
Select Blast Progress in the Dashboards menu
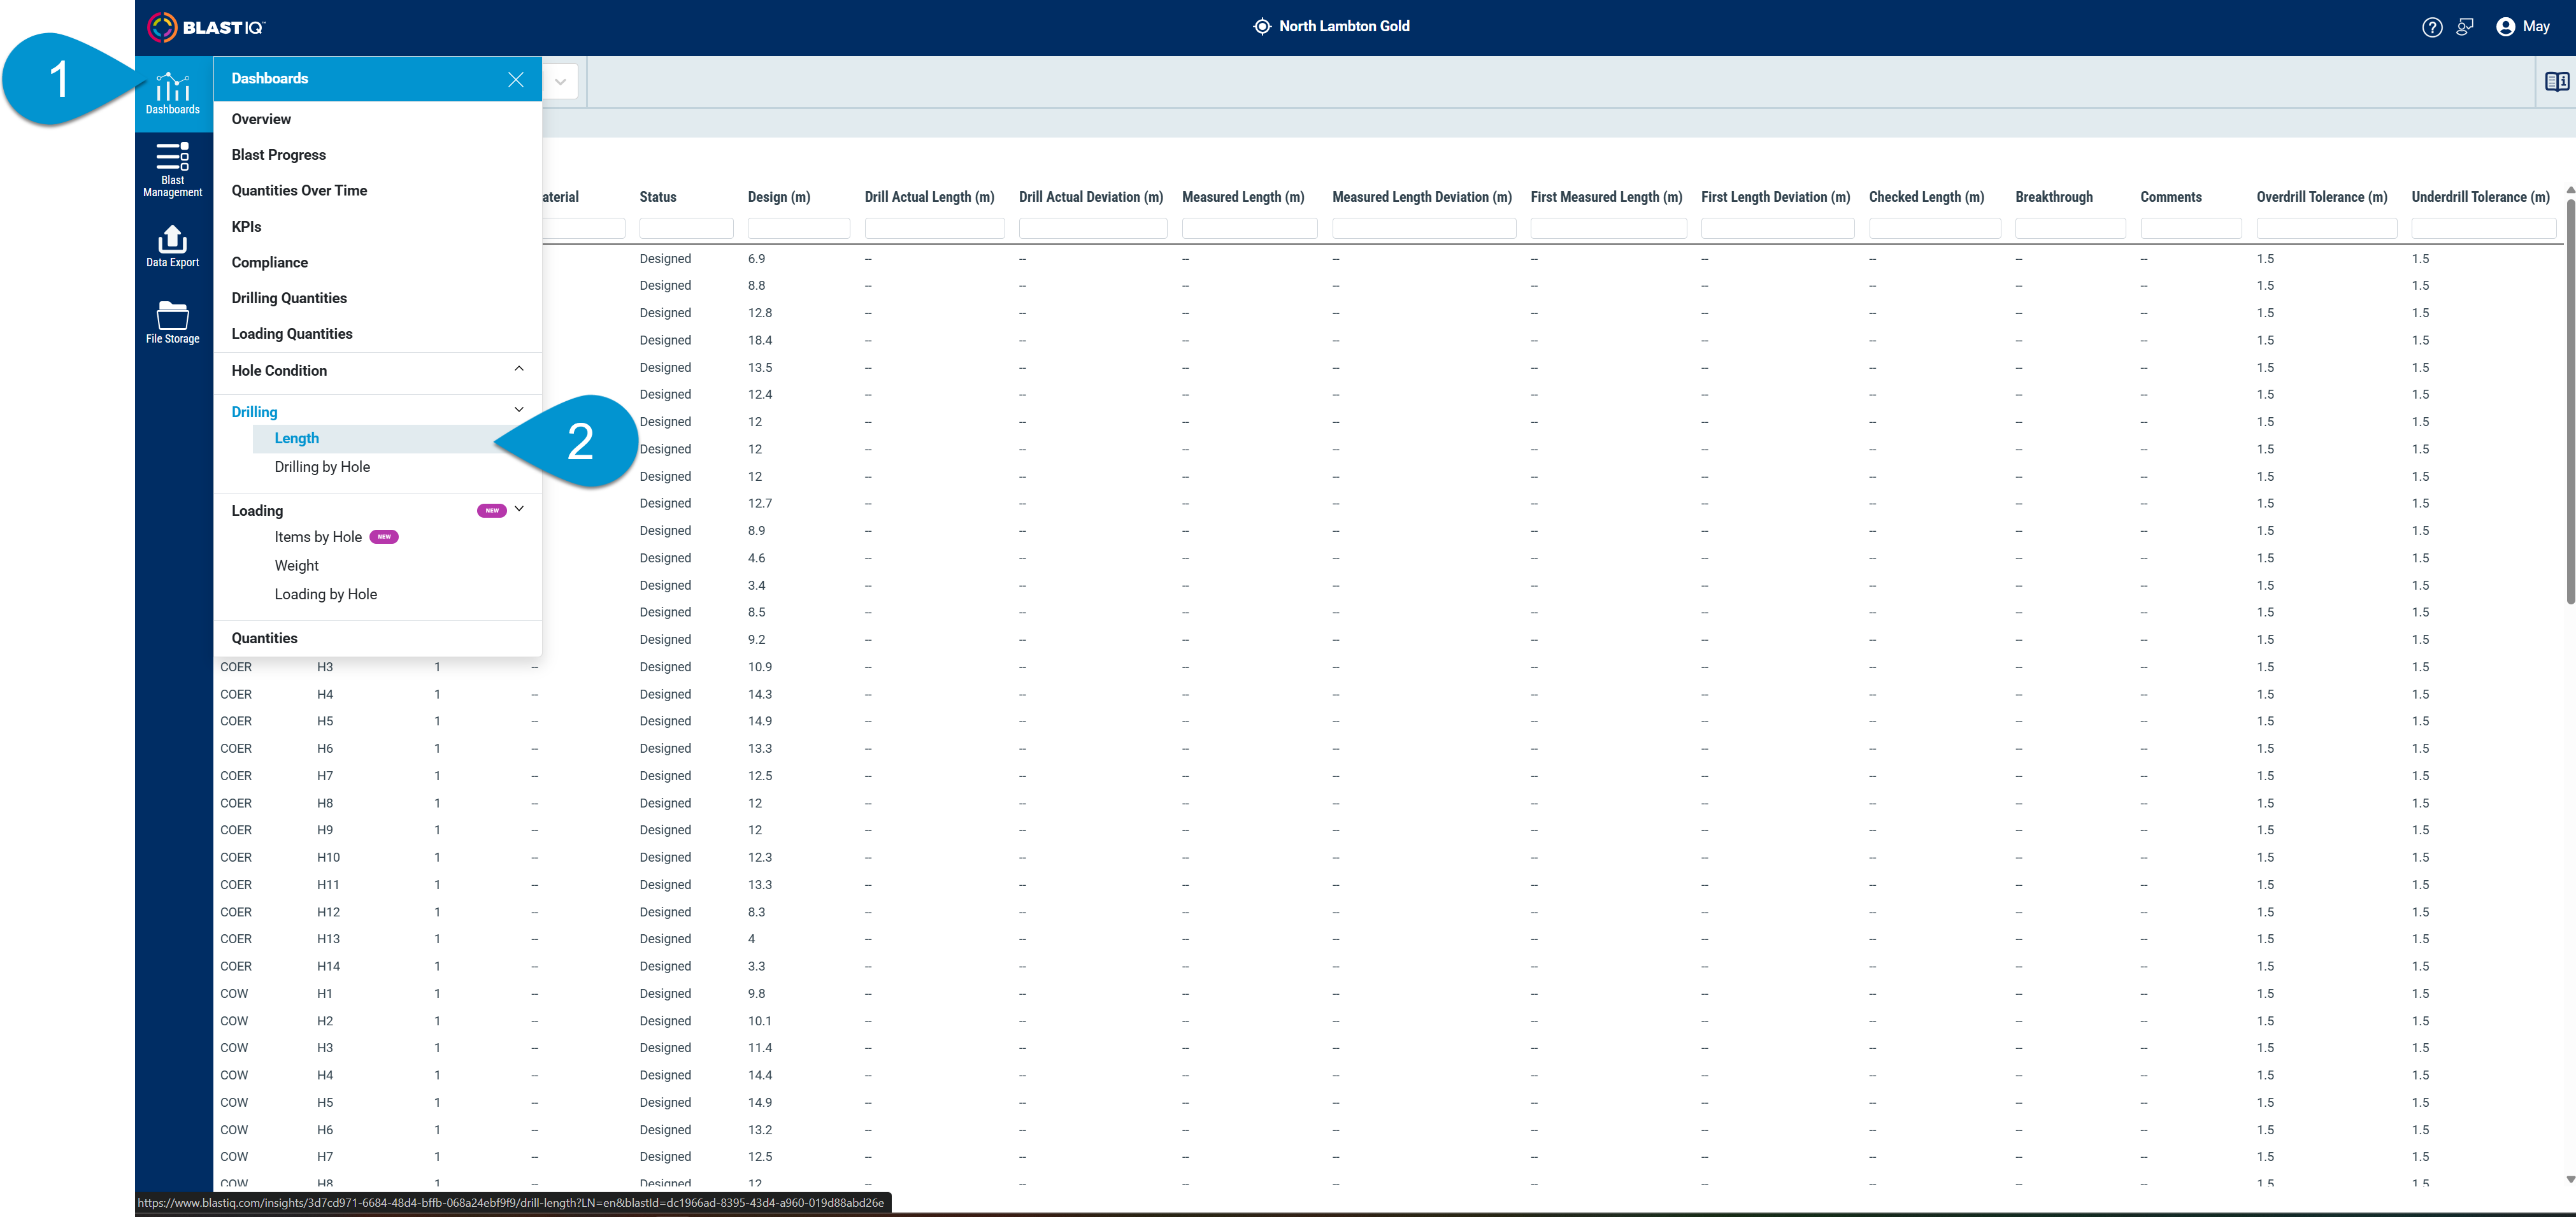click(x=279, y=155)
